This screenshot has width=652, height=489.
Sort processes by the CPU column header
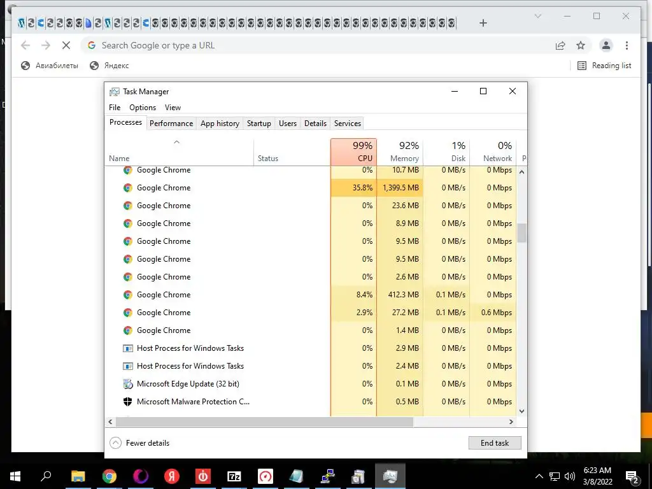coord(353,152)
